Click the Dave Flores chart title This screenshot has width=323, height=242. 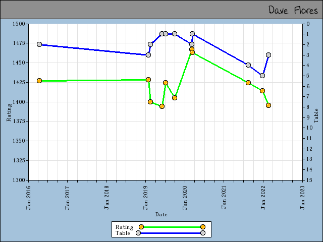click(x=293, y=10)
